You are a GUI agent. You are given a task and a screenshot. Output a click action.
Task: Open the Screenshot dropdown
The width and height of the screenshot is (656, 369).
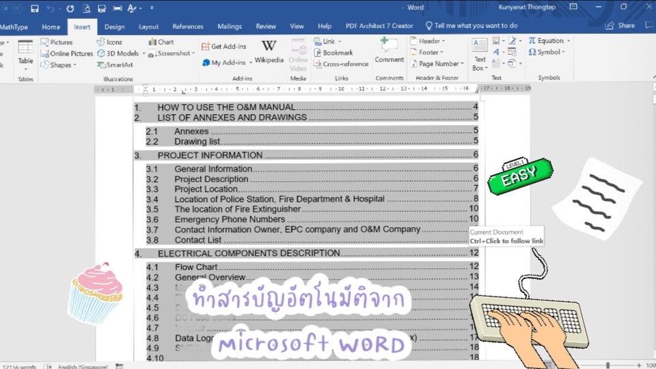172,53
